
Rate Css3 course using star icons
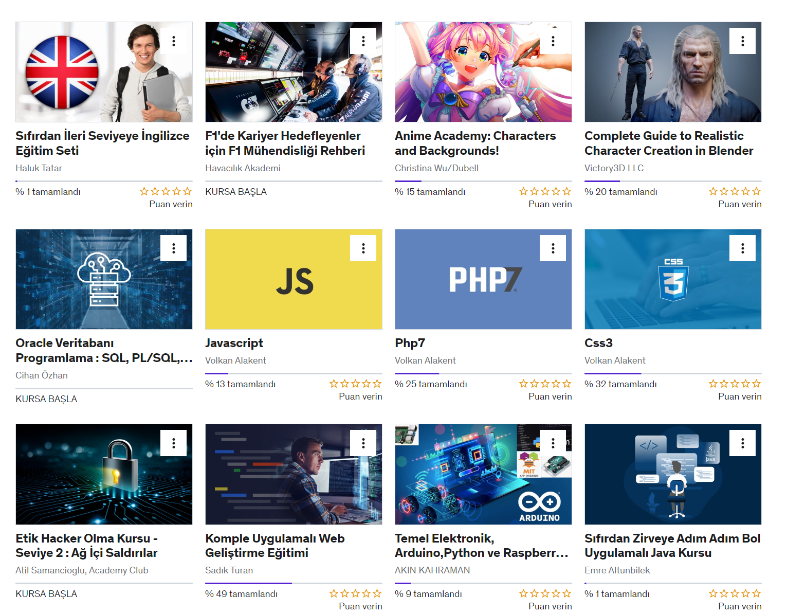point(735,384)
